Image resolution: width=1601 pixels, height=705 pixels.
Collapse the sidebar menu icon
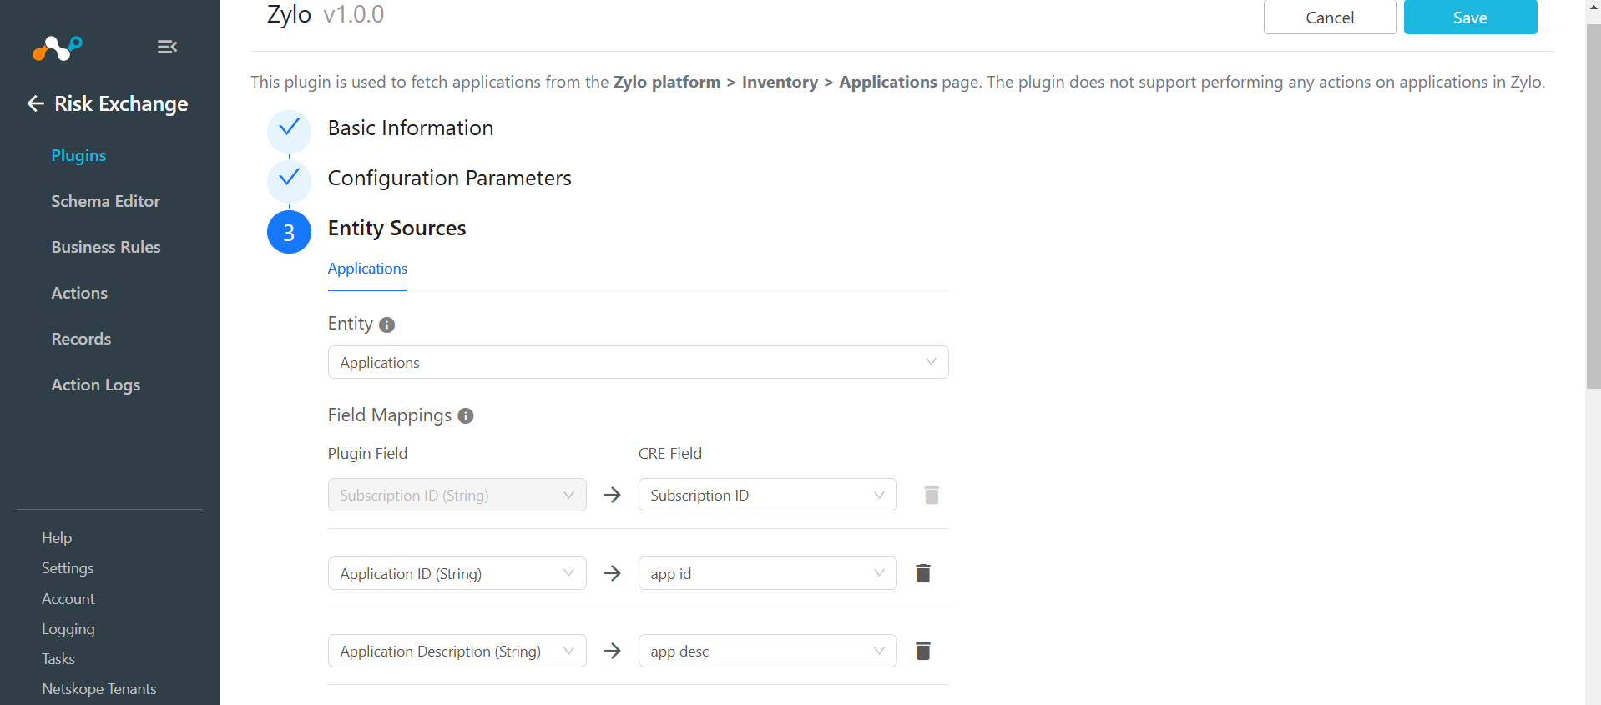pos(167,47)
